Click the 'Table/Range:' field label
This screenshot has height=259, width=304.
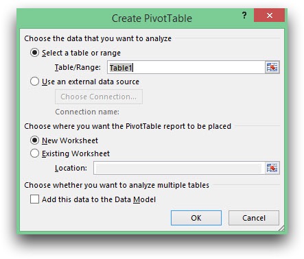(78, 67)
